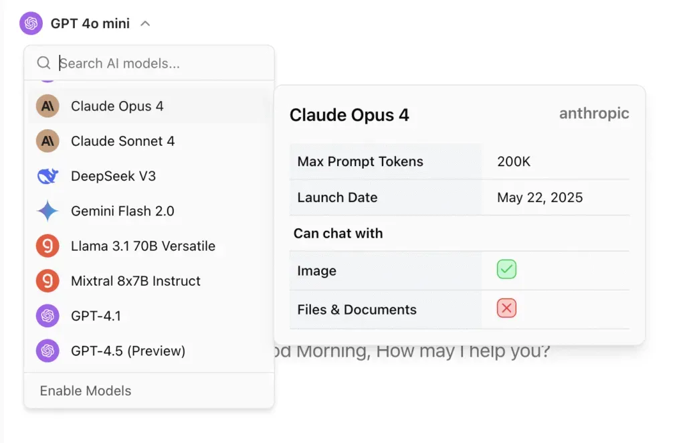
Task: Click the Claude Opus 4 Anthropic icon
Action: pyautogui.click(x=47, y=106)
